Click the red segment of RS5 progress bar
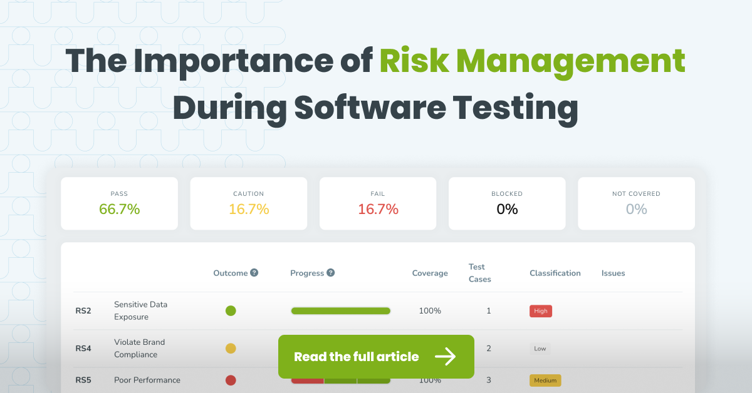752x393 pixels. tap(307, 380)
